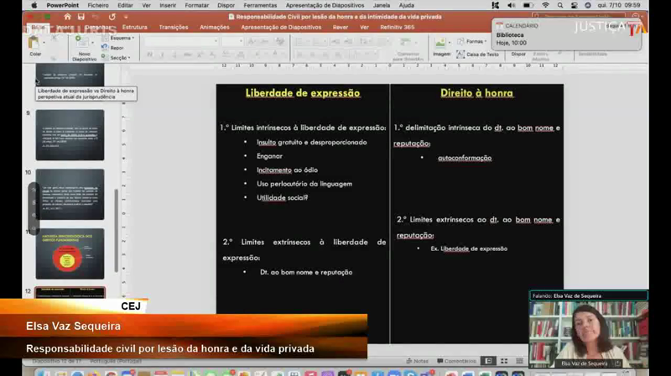671x376 pixels.
Task: Select slide 9 thumbnail
Action: (70, 134)
